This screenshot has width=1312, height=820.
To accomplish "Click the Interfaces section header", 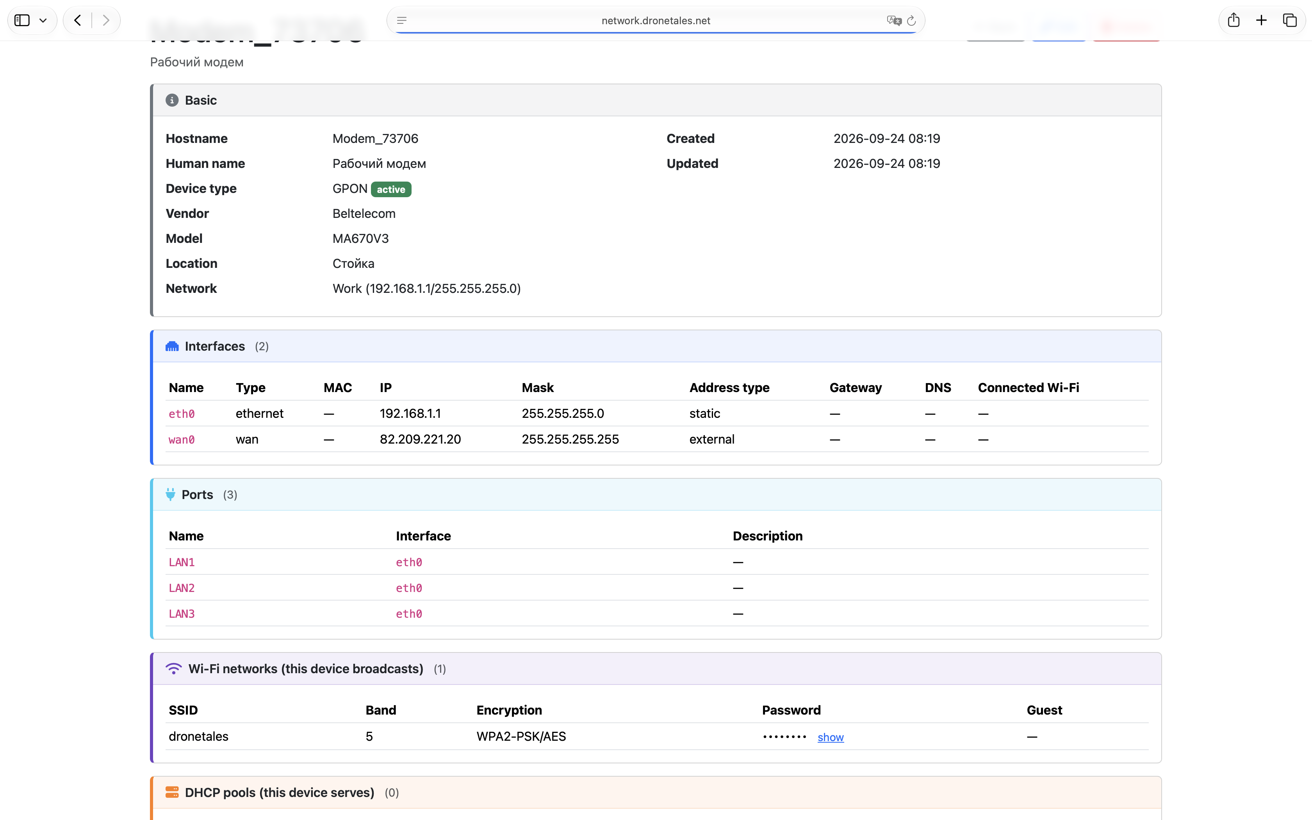I will pyautogui.click(x=656, y=346).
